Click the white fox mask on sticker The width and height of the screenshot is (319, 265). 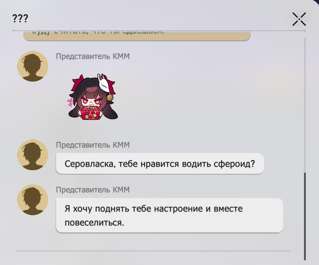pos(104,83)
